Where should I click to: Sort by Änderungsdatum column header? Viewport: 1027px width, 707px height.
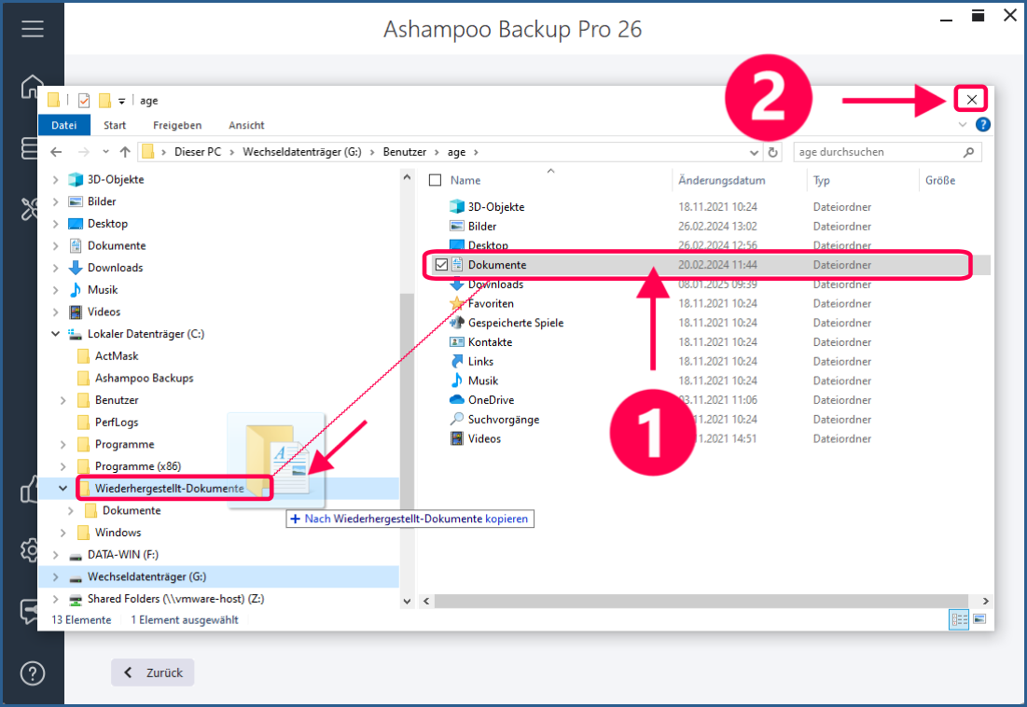click(721, 180)
